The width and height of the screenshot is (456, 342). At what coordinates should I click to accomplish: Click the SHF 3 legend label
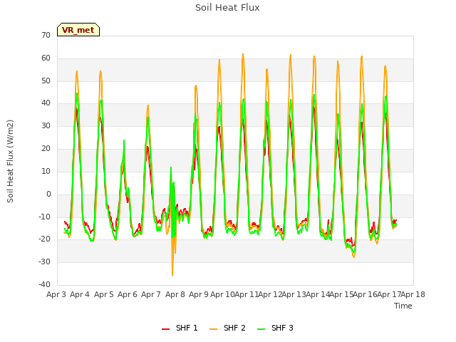pos(282,328)
